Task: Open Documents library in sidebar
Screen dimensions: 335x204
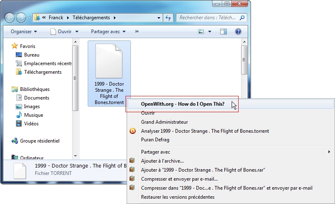Action: (x=36, y=98)
